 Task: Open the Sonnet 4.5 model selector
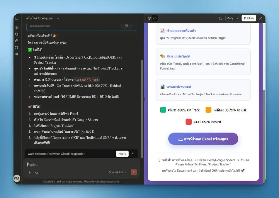pos(117,172)
